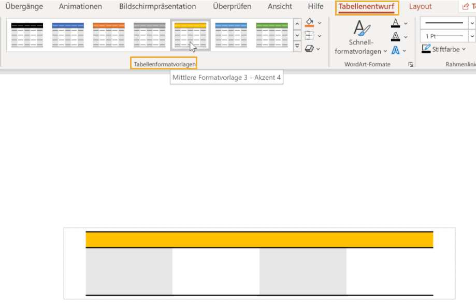This screenshot has width=476, height=303.
Task: Click the Rahmen borders icon
Action: point(309,35)
